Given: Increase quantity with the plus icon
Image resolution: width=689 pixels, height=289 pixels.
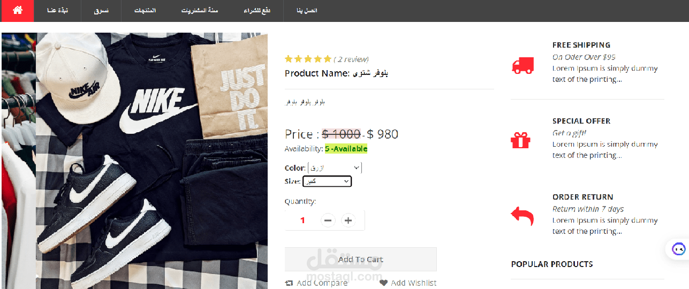Looking at the screenshot, I should (349, 220).
